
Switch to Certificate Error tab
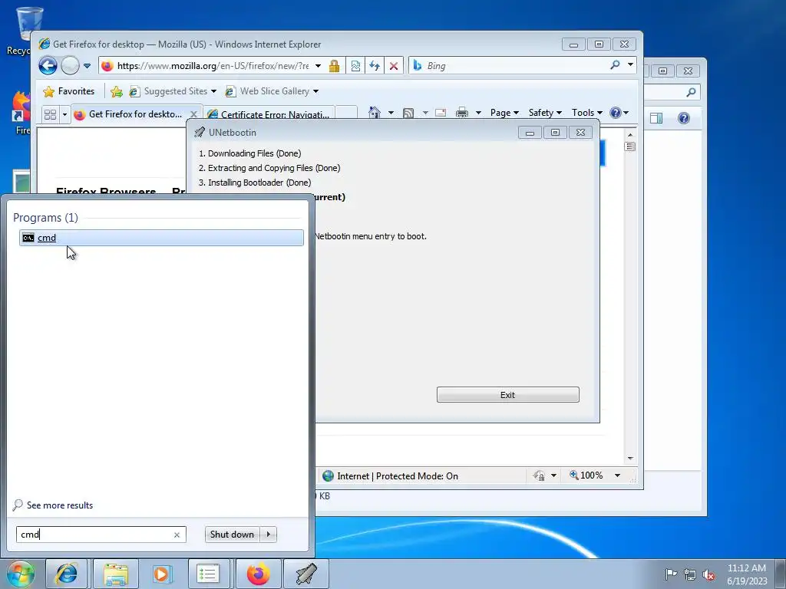(269, 114)
